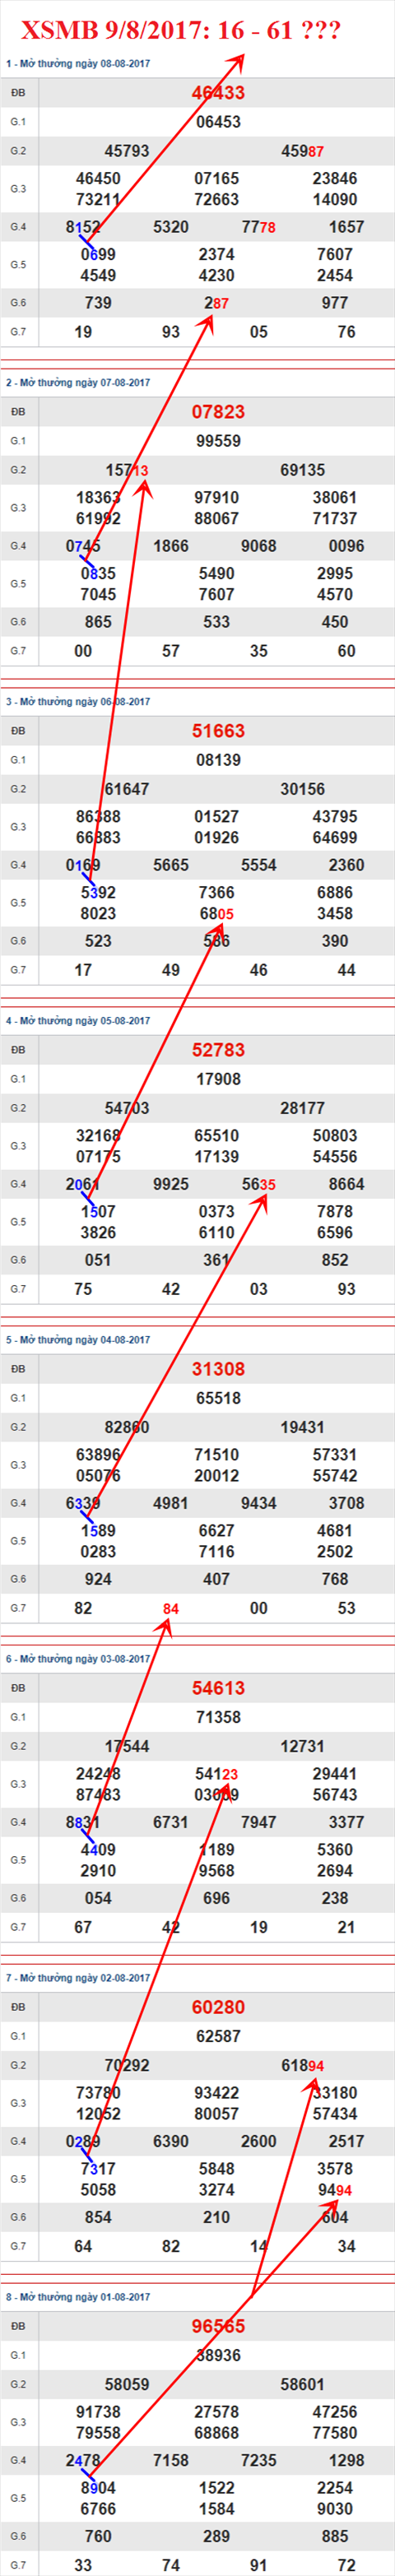This screenshot has width=395, height=2576.
Task: Select header '3 - Mở thưởng ngày 06-08-2017'
Action: point(78,702)
